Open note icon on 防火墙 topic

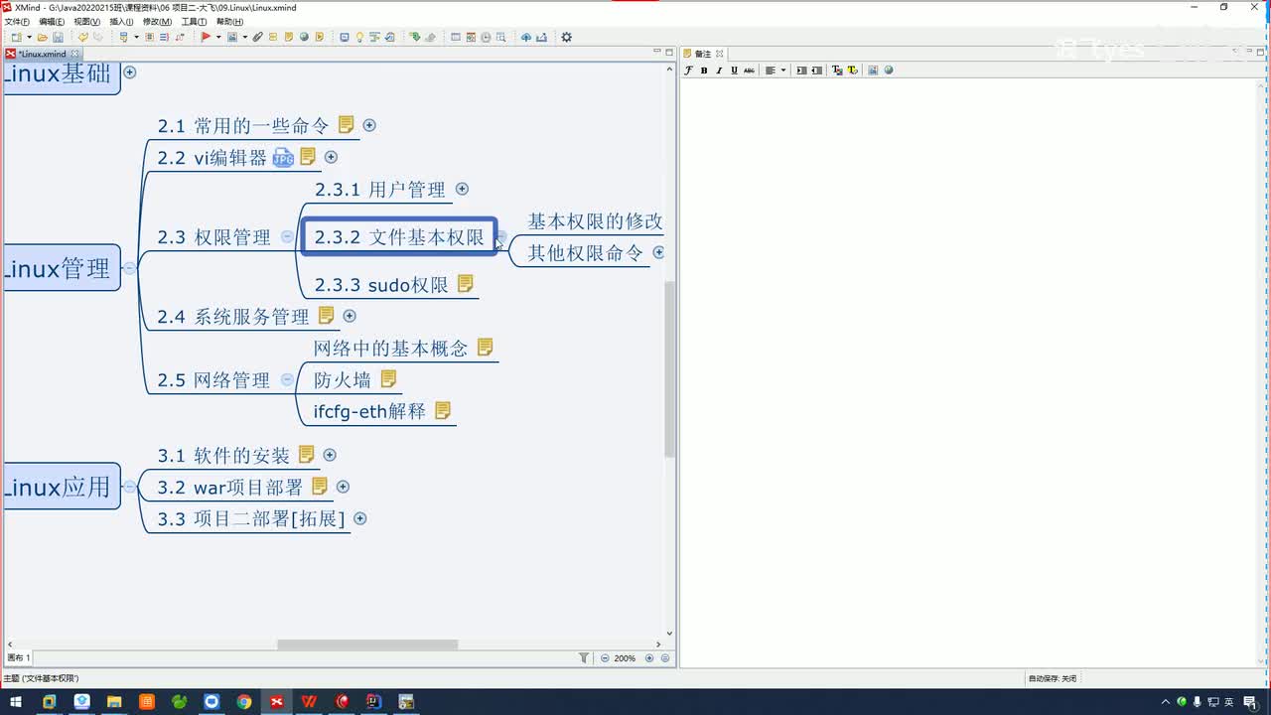pyautogui.click(x=388, y=379)
